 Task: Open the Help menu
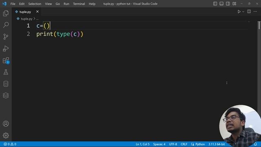tap(92, 4)
